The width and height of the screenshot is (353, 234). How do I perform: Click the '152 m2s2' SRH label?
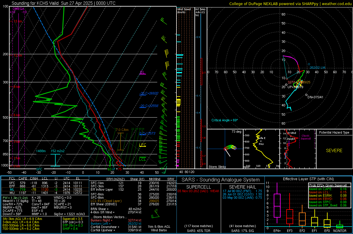point(58,151)
